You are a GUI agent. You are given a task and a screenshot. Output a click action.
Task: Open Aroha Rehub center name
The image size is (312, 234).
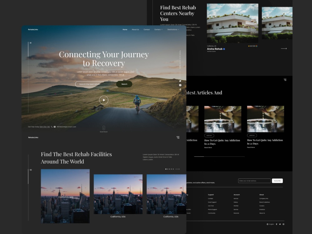pyautogui.click(x=215, y=49)
